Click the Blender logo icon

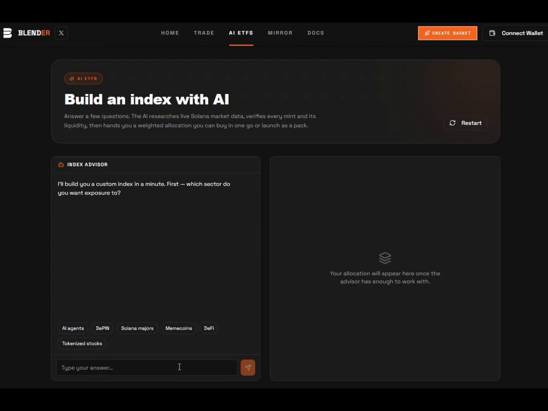click(x=7, y=33)
